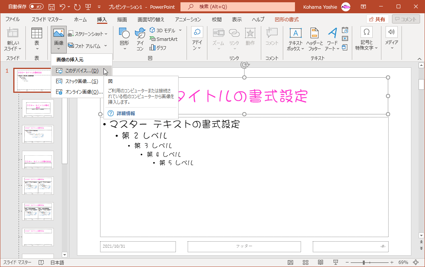Click the 共有 share button
Viewport: 425px width, 267px height.
coord(377,19)
